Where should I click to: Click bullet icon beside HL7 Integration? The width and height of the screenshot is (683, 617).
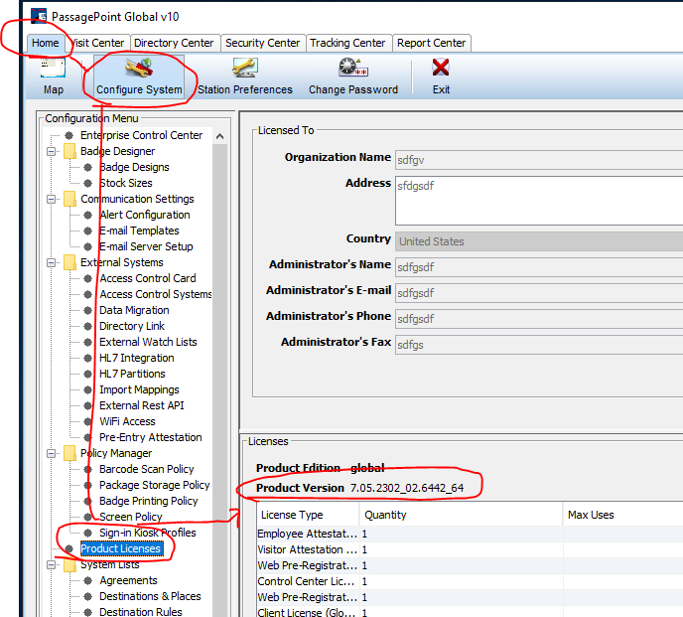(x=88, y=358)
